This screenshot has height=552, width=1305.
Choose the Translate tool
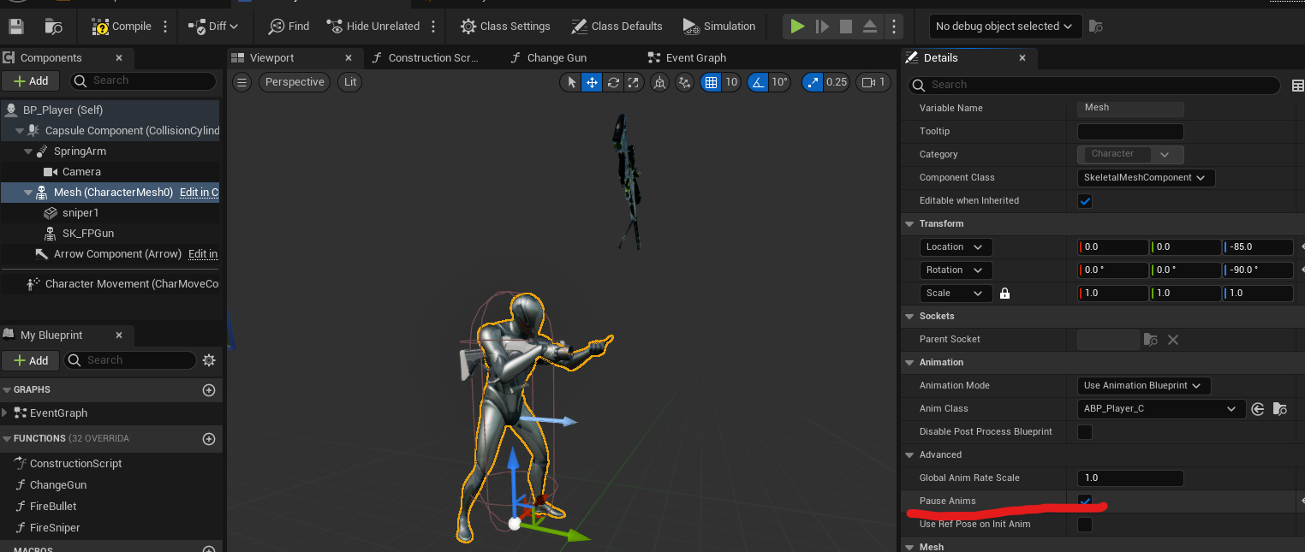point(592,82)
